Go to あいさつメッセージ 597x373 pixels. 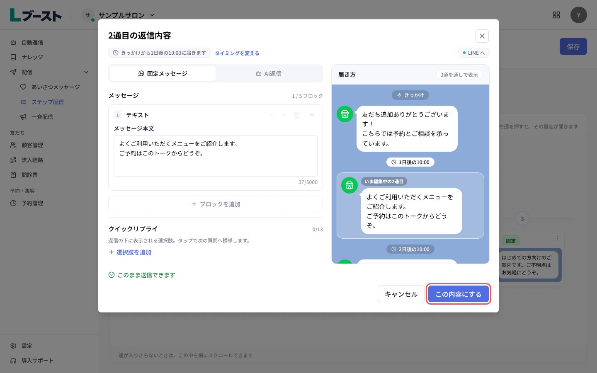(x=55, y=87)
